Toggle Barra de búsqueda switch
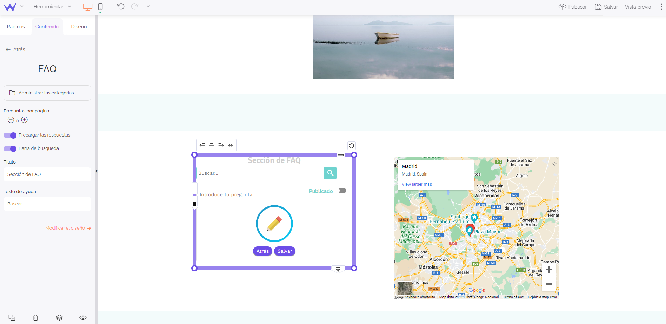This screenshot has width=666, height=324. [x=10, y=148]
